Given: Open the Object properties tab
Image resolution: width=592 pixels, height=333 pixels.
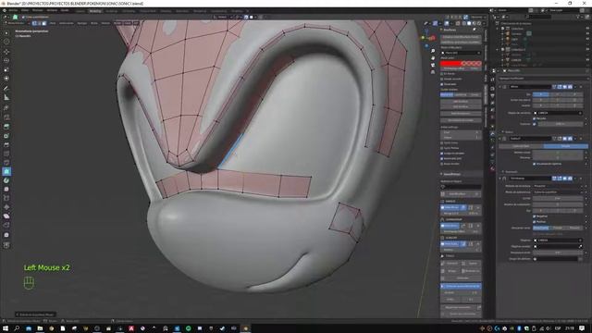Looking at the screenshot, I should [492, 126].
